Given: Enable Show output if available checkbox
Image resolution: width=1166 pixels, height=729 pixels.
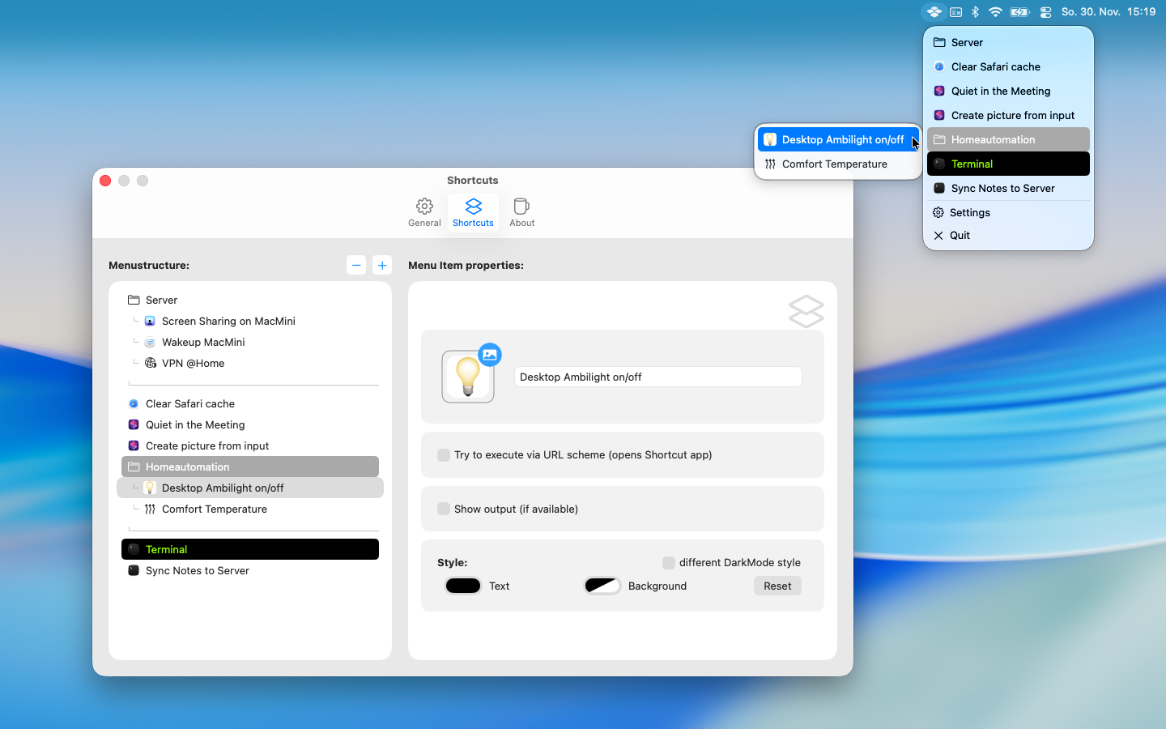Looking at the screenshot, I should [x=444, y=509].
